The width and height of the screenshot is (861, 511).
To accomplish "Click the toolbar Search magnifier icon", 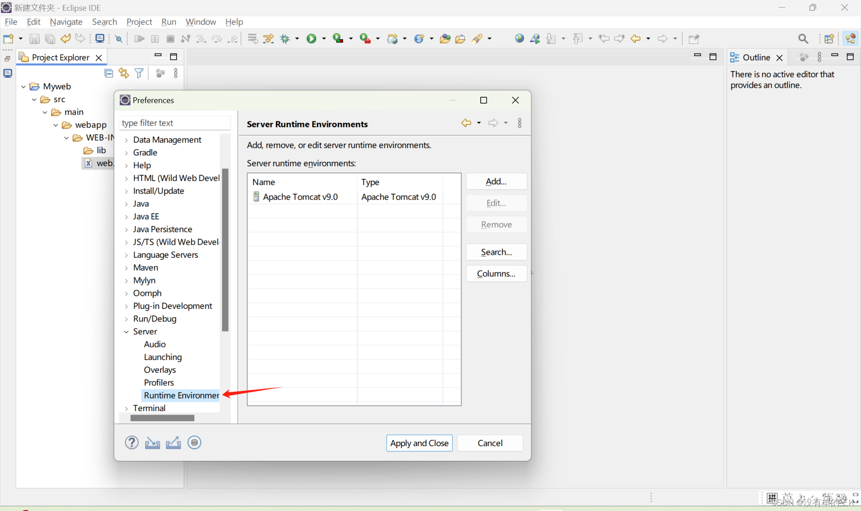I will [x=803, y=39].
